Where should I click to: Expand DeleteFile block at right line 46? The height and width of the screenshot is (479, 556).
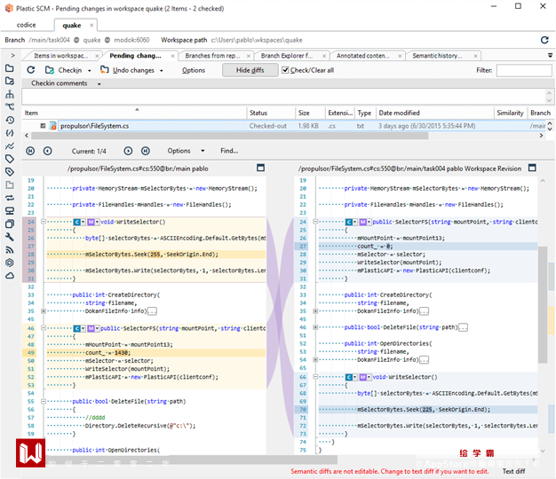coord(315,327)
